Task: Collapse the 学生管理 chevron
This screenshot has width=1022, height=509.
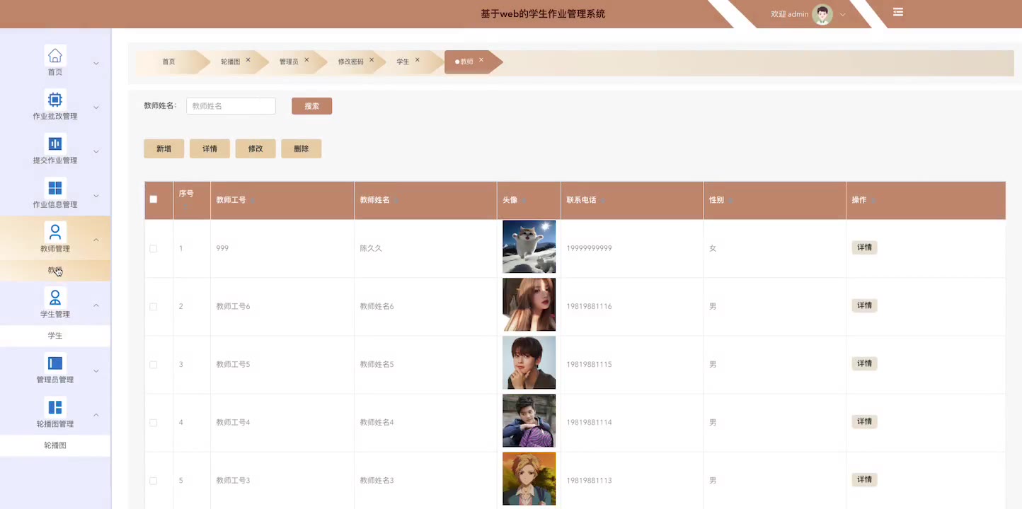Action: pos(96,305)
